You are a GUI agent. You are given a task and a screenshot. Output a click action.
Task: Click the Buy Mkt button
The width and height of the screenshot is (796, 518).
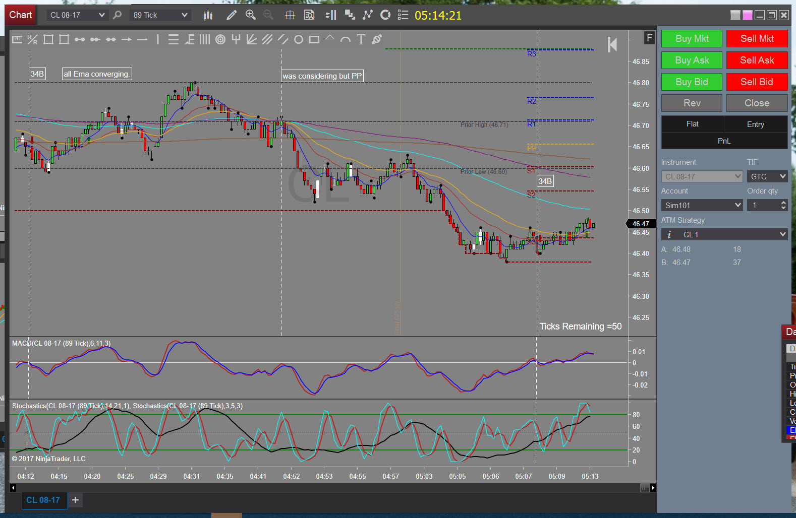coord(692,38)
